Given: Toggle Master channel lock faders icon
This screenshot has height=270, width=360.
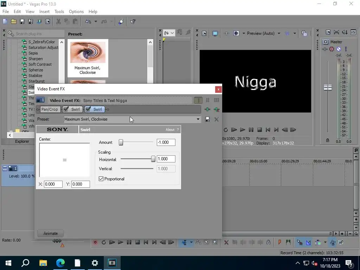Looking at the screenshot, I should (x=328, y=140).
